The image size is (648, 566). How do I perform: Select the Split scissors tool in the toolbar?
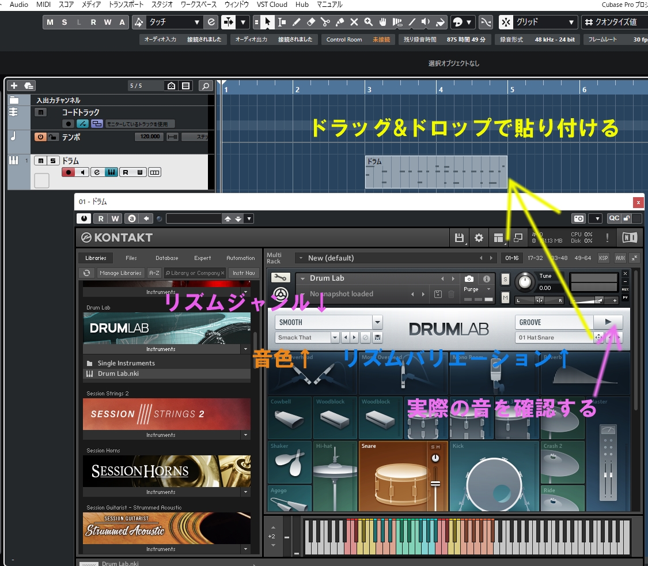click(325, 22)
